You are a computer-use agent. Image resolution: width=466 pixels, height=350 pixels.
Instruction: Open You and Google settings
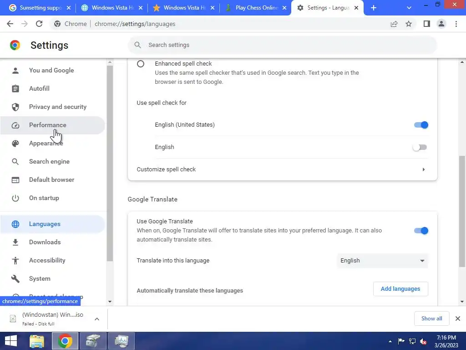52,71
